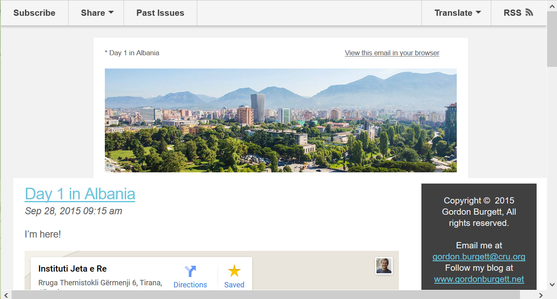This screenshot has height=299, width=557.
Task: Select Subscribe in the top menu
Action: click(x=35, y=13)
